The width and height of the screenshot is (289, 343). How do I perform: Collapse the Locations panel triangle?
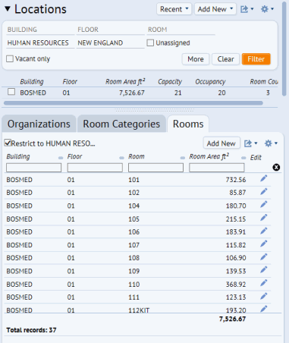click(8, 9)
